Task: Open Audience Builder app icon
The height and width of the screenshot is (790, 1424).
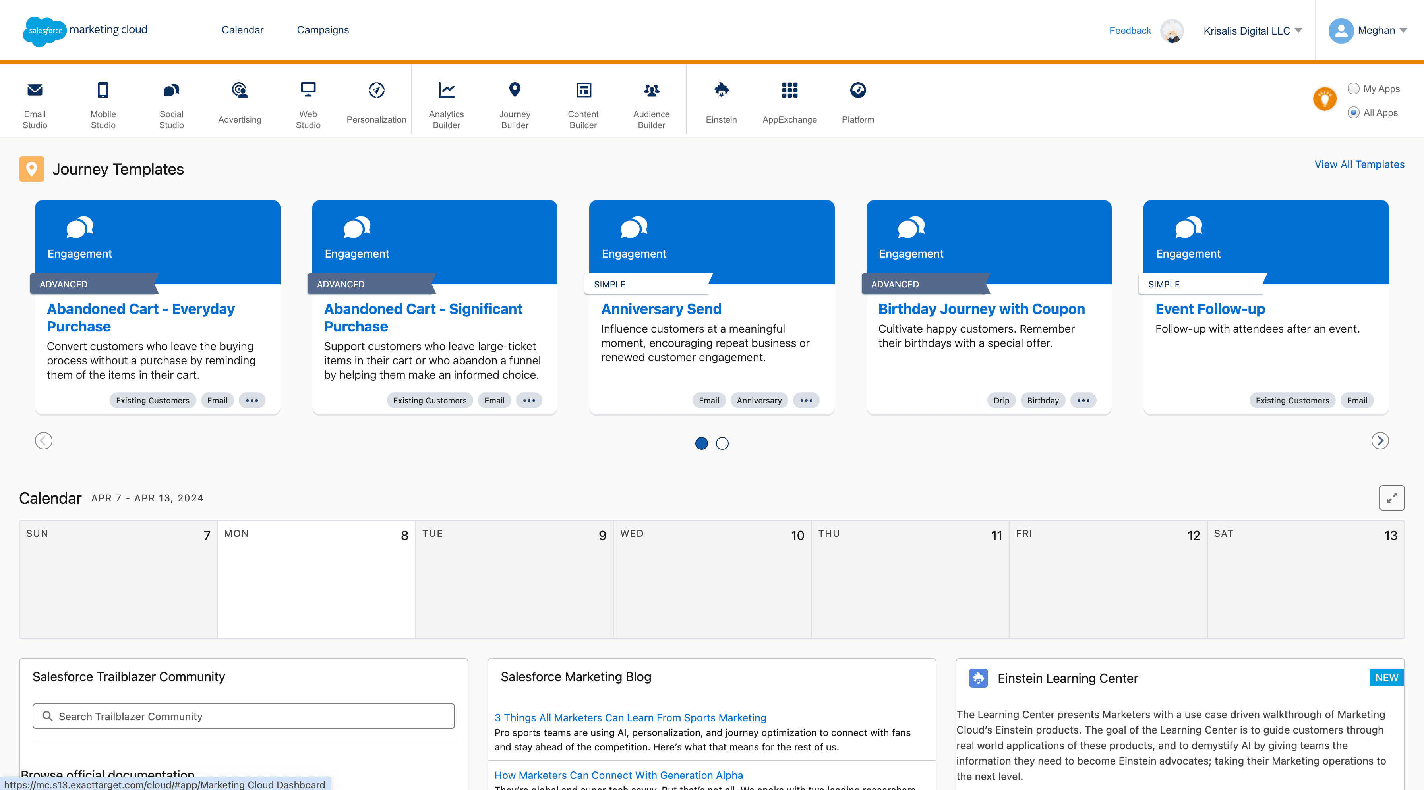Action: pos(651,89)
